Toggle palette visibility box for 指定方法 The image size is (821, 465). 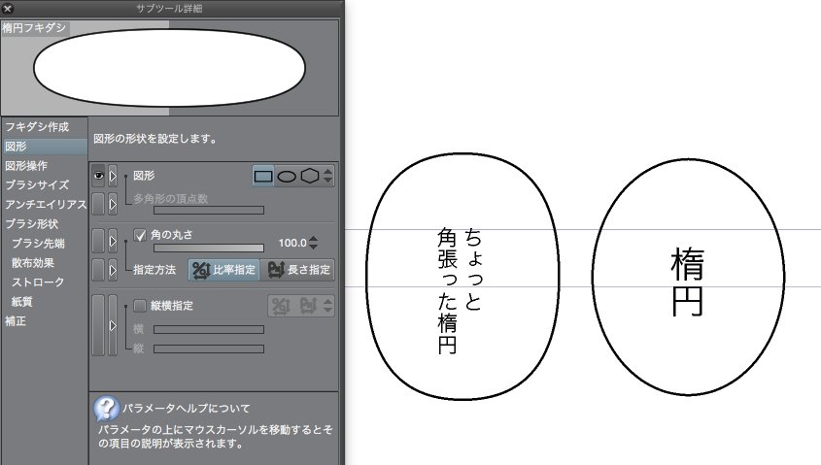[98, 270]
